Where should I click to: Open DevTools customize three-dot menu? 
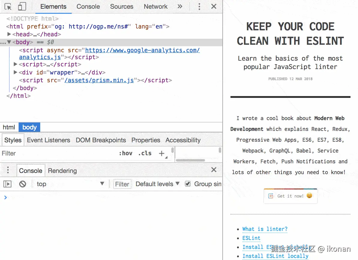[x=199, y=6]
